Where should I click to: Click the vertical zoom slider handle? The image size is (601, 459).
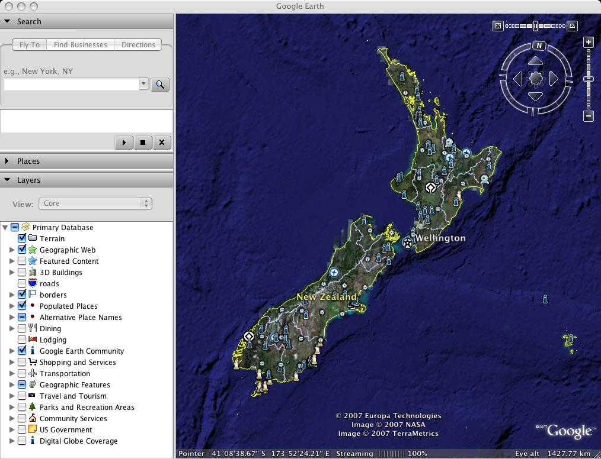point(589,79)
